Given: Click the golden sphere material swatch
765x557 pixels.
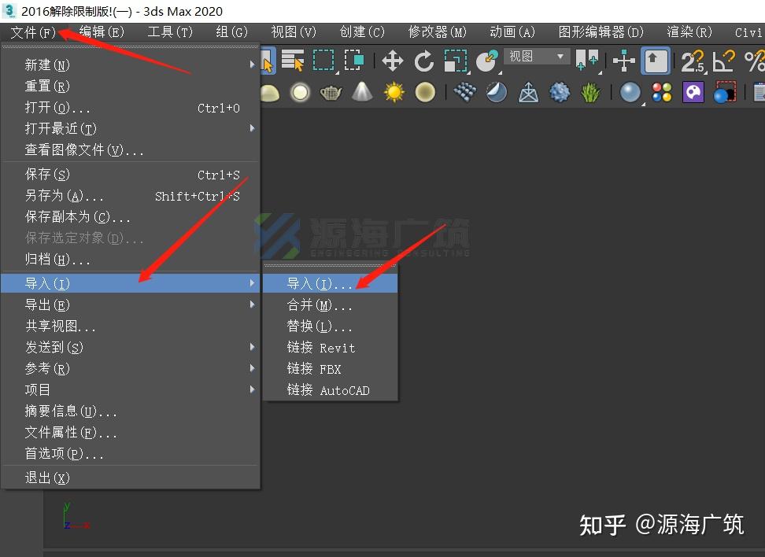Looking at the screenshot, I should point(425,92).
